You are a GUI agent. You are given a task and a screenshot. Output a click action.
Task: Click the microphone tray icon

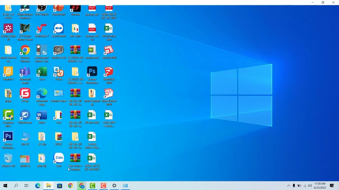coord(294,186)
